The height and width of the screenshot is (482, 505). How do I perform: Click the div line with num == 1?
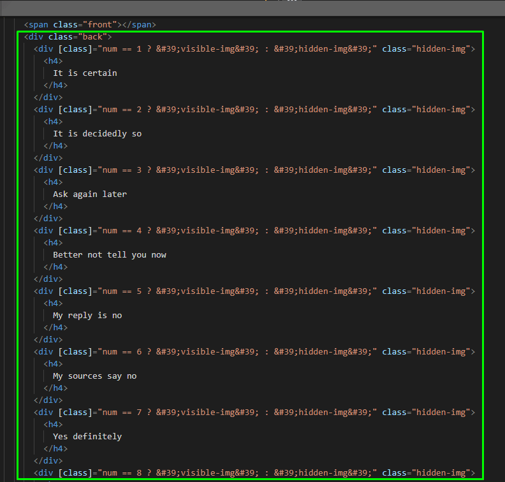[x=254, y=49]
